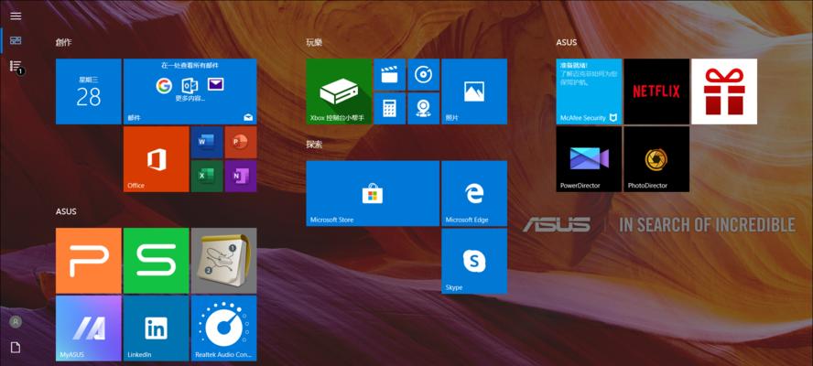Select the ASUS header above MyASUS

(x=66, y=211)
